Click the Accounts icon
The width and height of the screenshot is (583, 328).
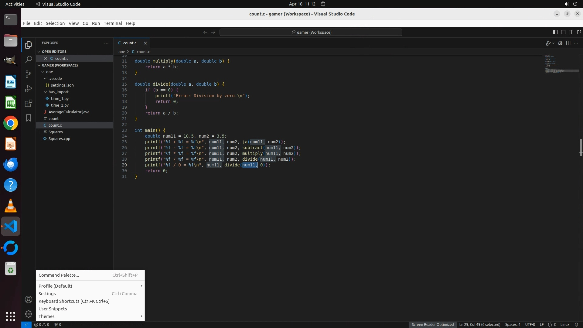pos(29,300)
